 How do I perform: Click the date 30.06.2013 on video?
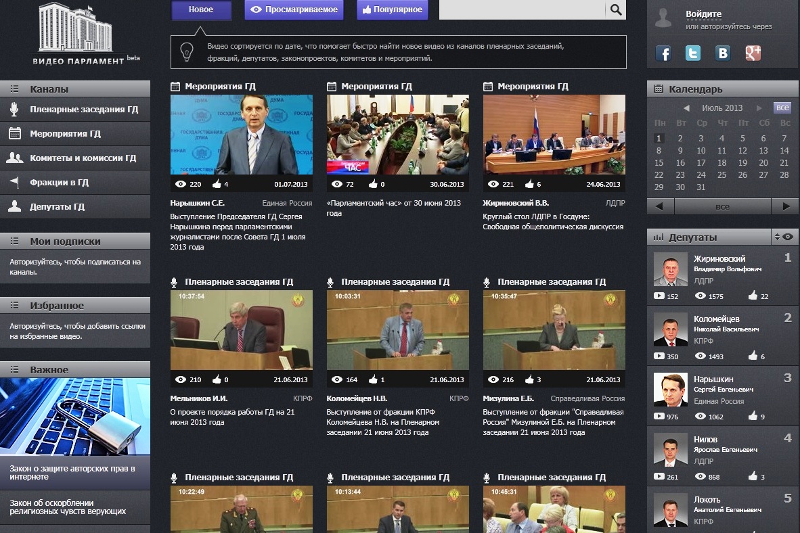pos(447,184)
